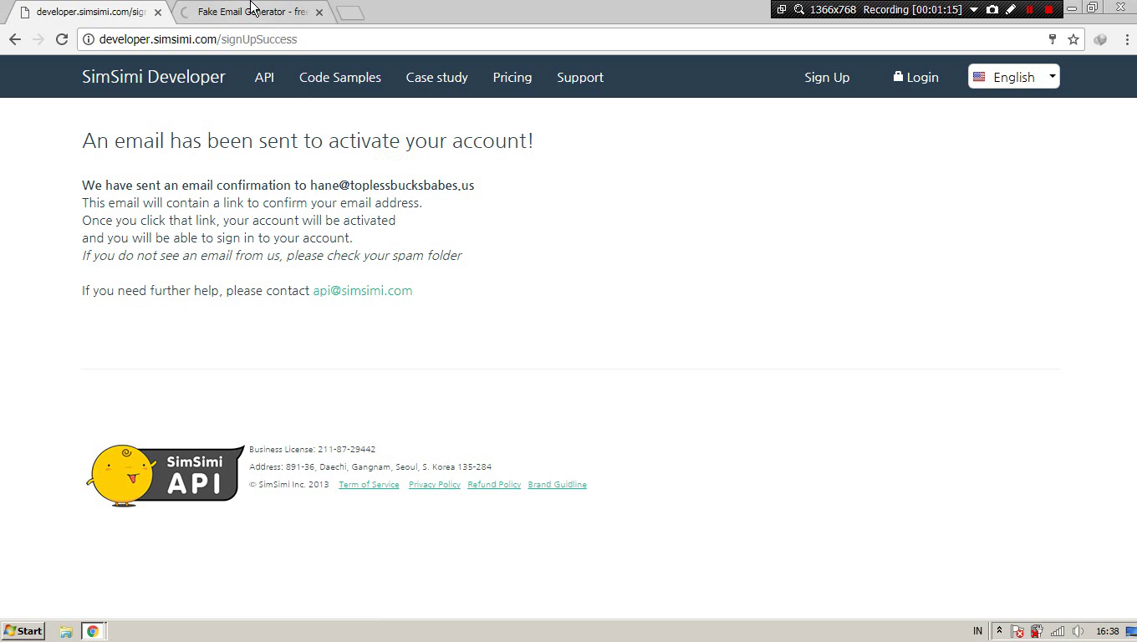Viewport: 1137px width, 642px height.
Task: Open the saved password key icon
Action: click(x=1053, y=39)
